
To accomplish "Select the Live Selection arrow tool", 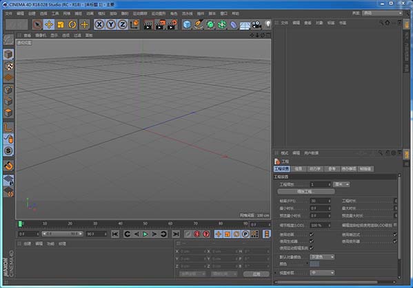I will click(x=37, y=25).
